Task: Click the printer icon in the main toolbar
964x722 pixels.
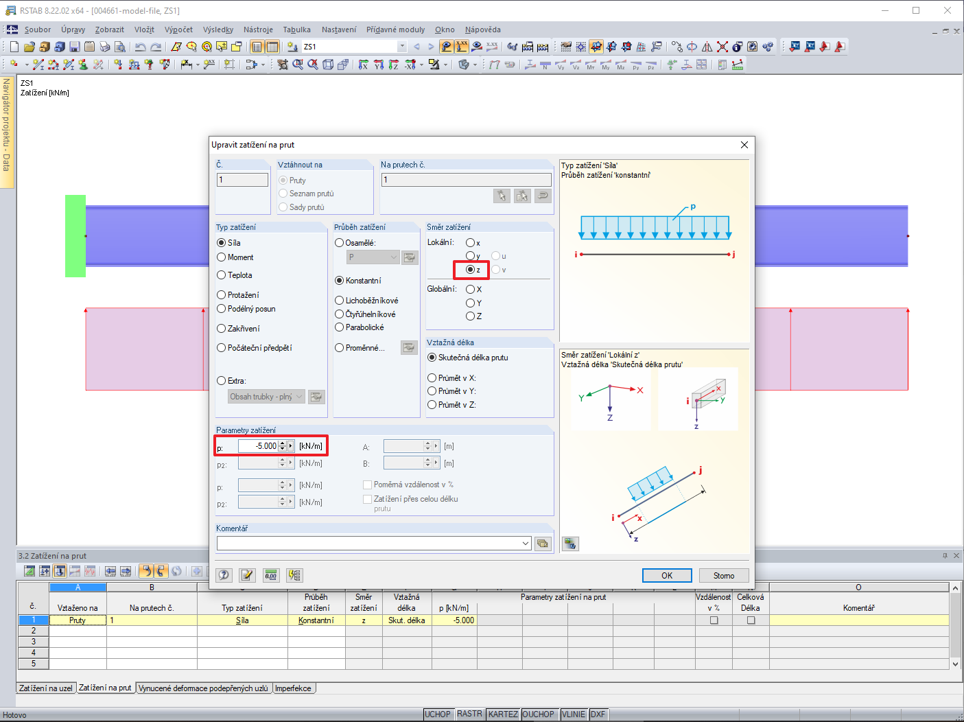Action: pos(104,47)
